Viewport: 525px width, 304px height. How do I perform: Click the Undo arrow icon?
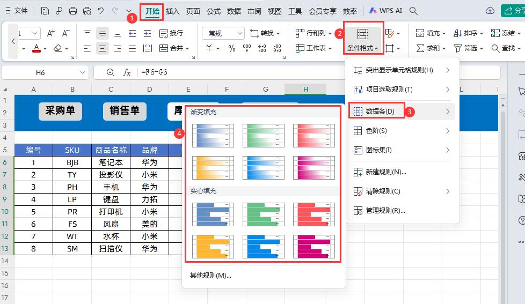pyautogui.click(x=100, y=11)
